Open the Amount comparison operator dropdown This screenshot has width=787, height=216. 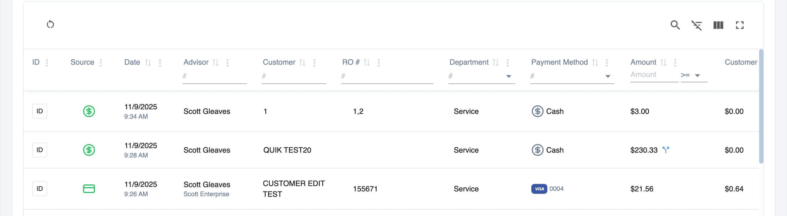pos(697,75)
